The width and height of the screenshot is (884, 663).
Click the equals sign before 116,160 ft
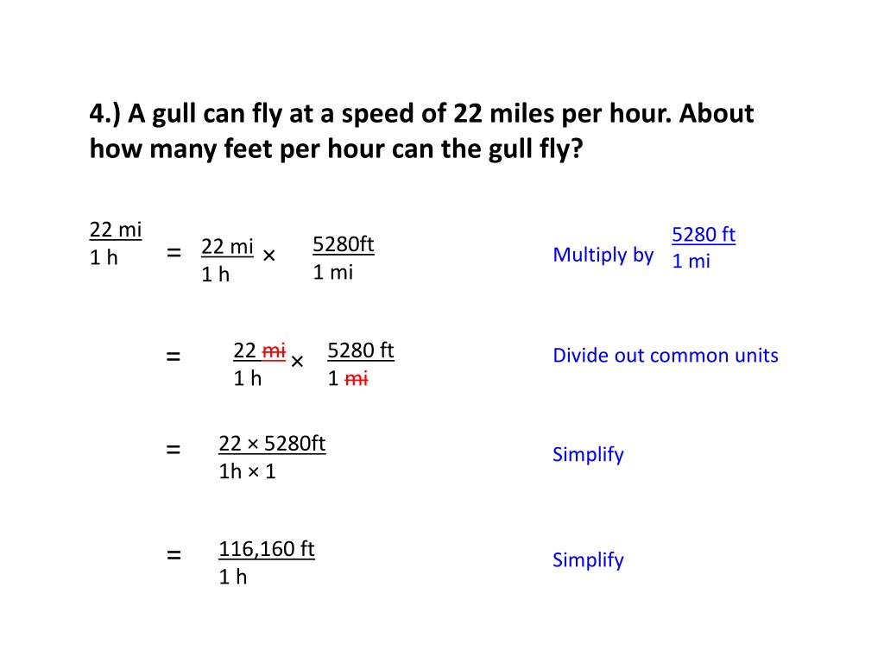click(x=174, y=555)
